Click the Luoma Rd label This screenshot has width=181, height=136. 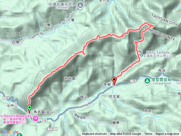85,105
